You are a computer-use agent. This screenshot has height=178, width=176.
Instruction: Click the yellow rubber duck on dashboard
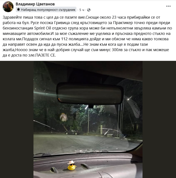tap(72, 165)
